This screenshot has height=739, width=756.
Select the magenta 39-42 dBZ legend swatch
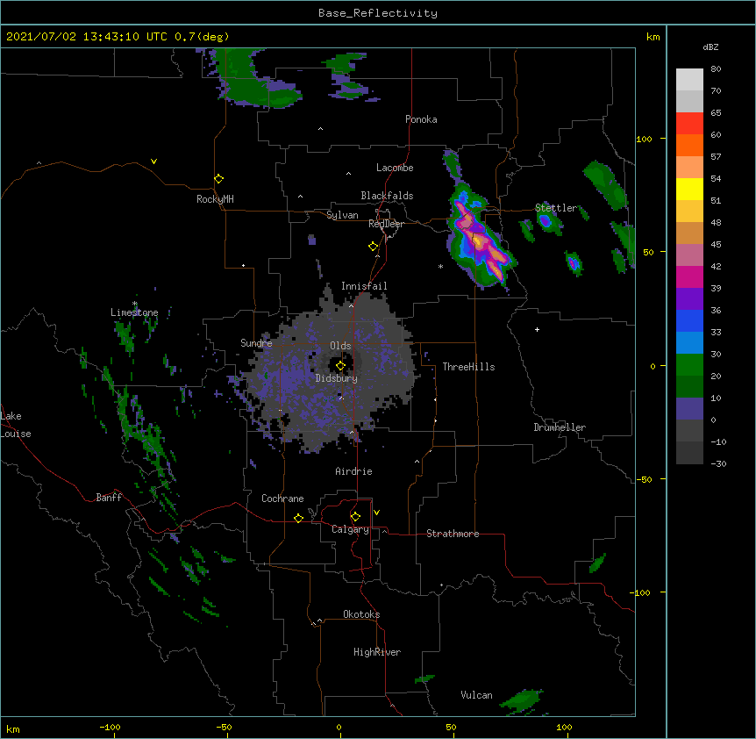689,276
